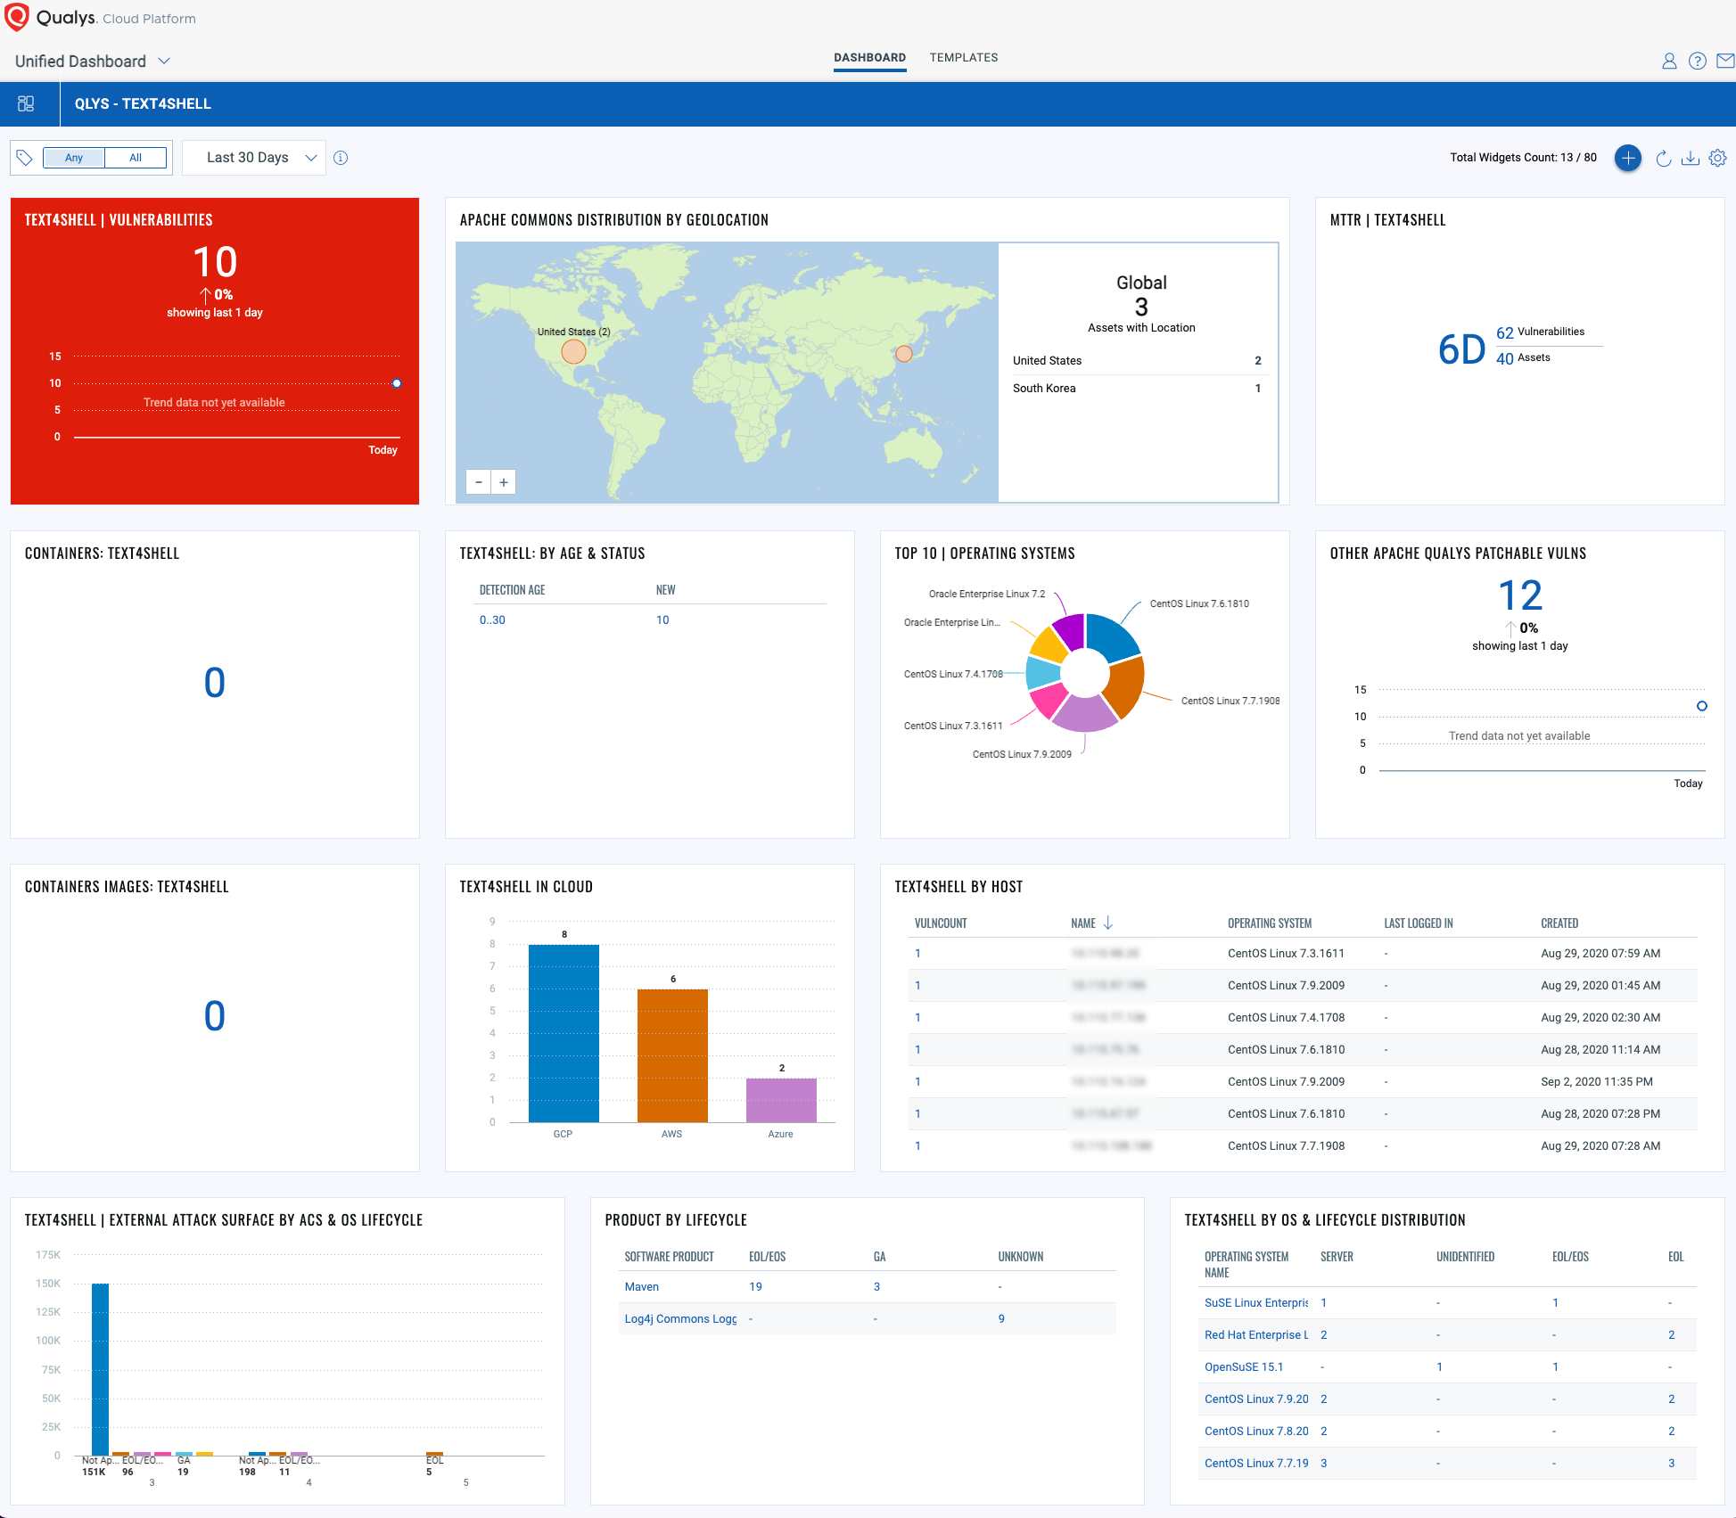Open dashboard settings with the gear icon
Screen dimensions: 1736x1518
(x=1717, y=158)
